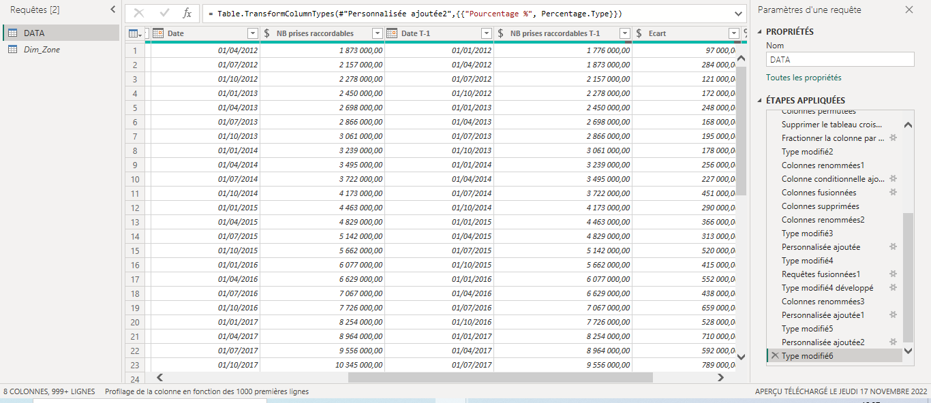Open filter dropdown for Date T-1 column
931x403 pixels.
(x=487, y=33)
